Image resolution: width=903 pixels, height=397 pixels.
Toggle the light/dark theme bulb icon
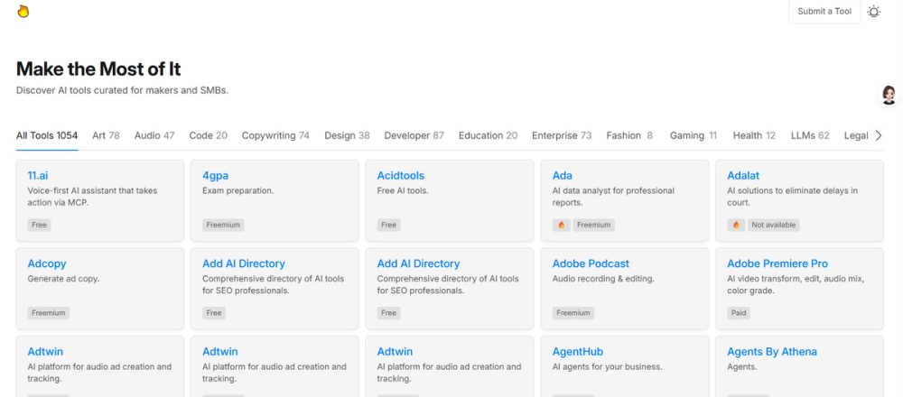pyautogui.click(x=873, y=12)
